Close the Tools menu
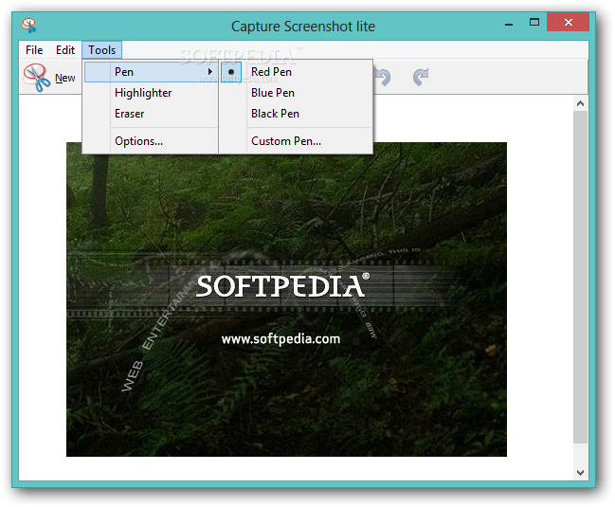Image resolution: width=615 pixels, height=507 pixels. pos(102,50)
